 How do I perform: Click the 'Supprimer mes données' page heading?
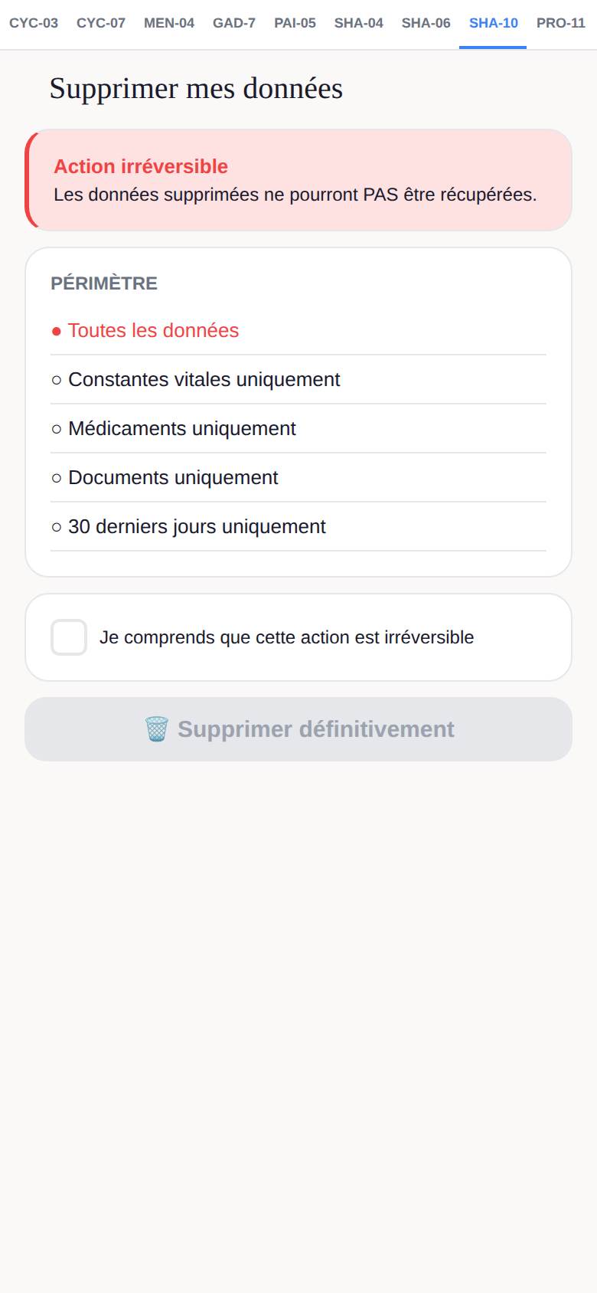(x=196, y=89)
